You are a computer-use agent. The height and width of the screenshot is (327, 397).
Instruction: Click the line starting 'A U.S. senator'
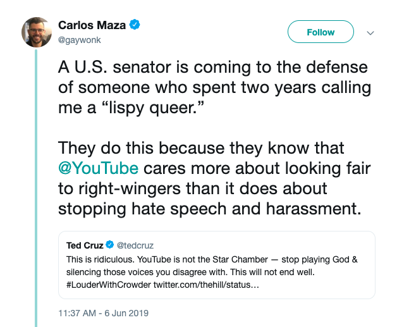[213, 68]
